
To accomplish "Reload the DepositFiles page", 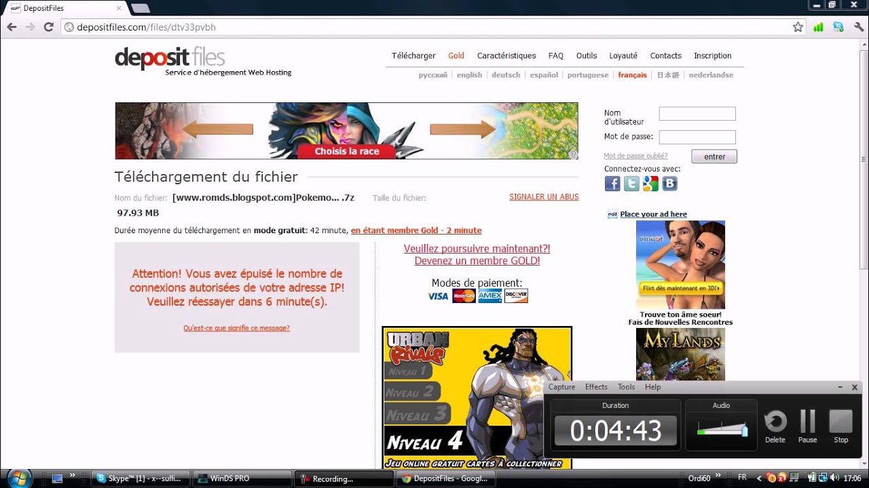I will point(48,27).
